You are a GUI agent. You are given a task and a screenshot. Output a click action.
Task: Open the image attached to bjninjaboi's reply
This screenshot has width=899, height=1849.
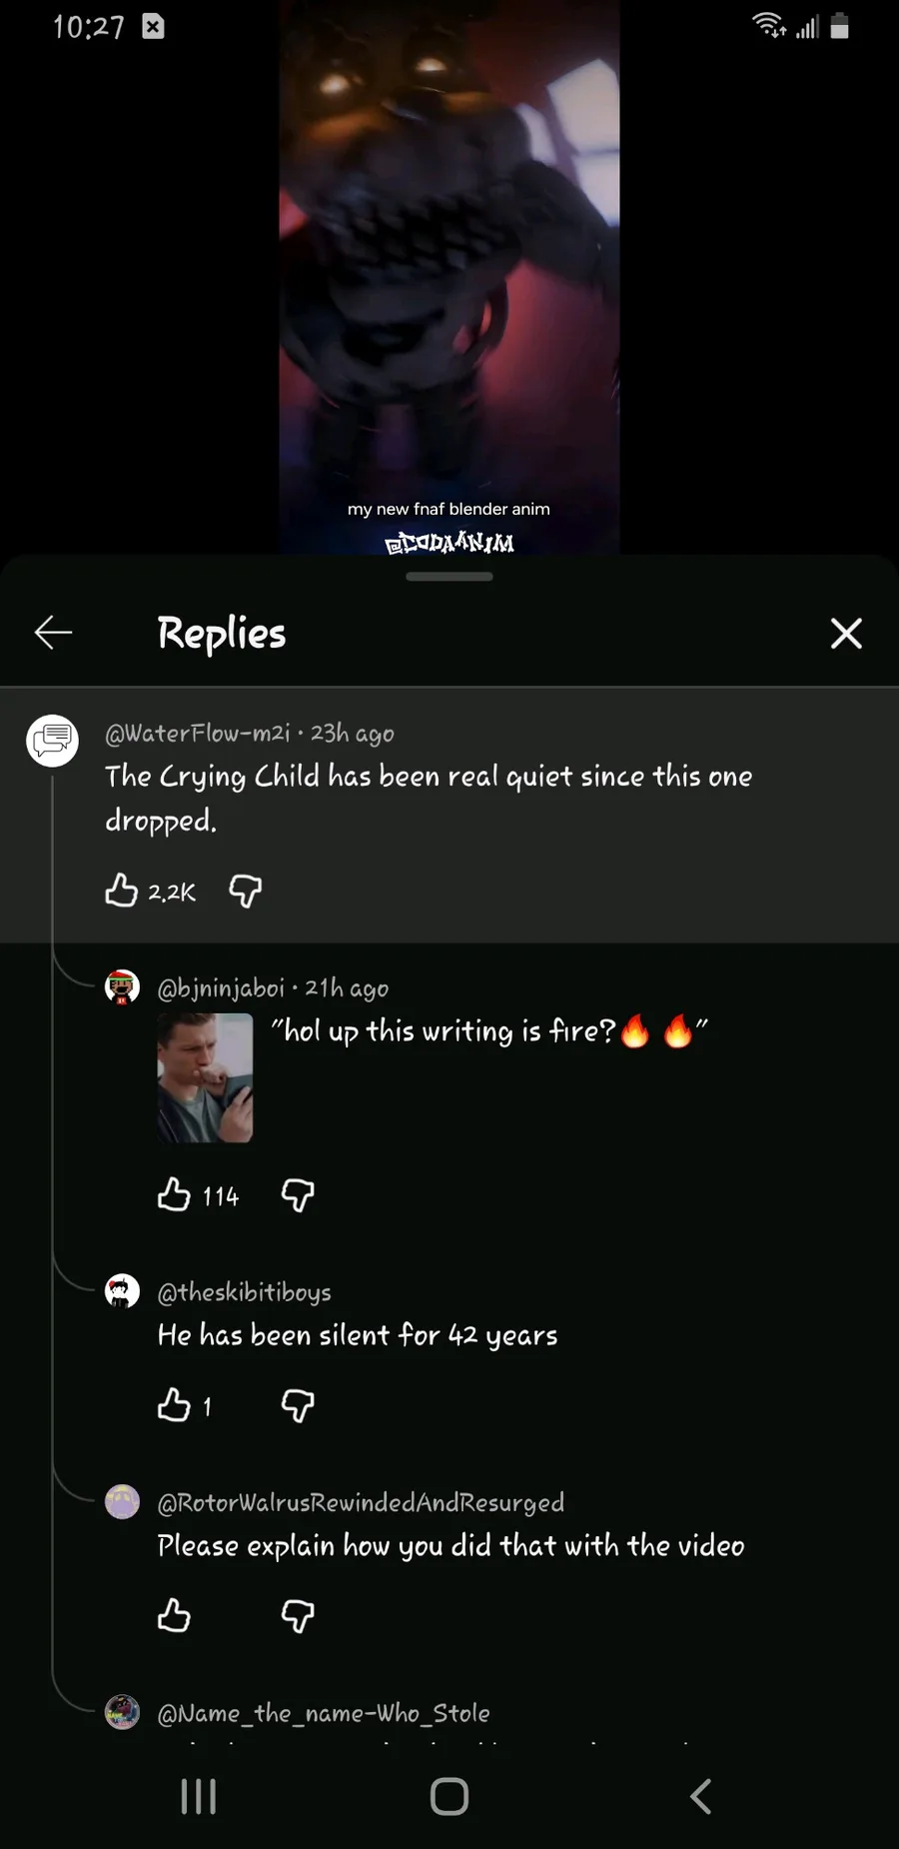(x=205, y=1077)
